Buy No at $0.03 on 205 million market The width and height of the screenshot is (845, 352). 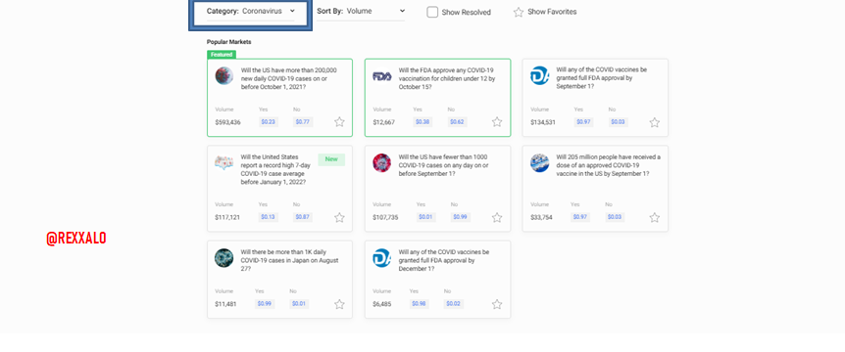pyautogui.click(x=615, y=217)
